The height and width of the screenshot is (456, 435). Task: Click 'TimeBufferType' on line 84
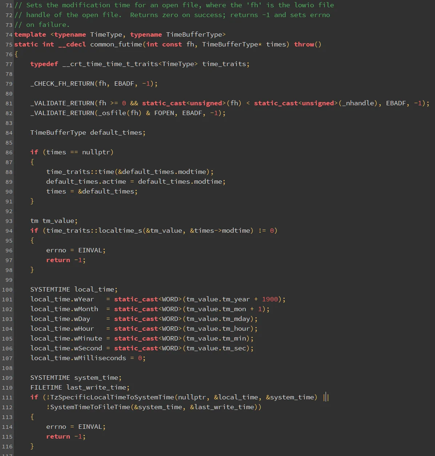point(58,133)
